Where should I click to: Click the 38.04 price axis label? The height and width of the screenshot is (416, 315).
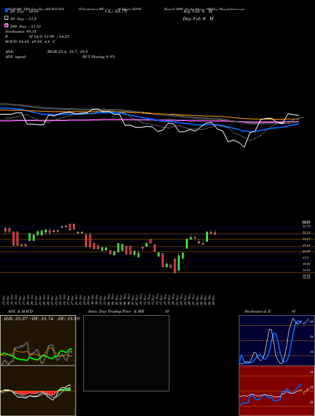pyautogui.click(x=306, y=264)
